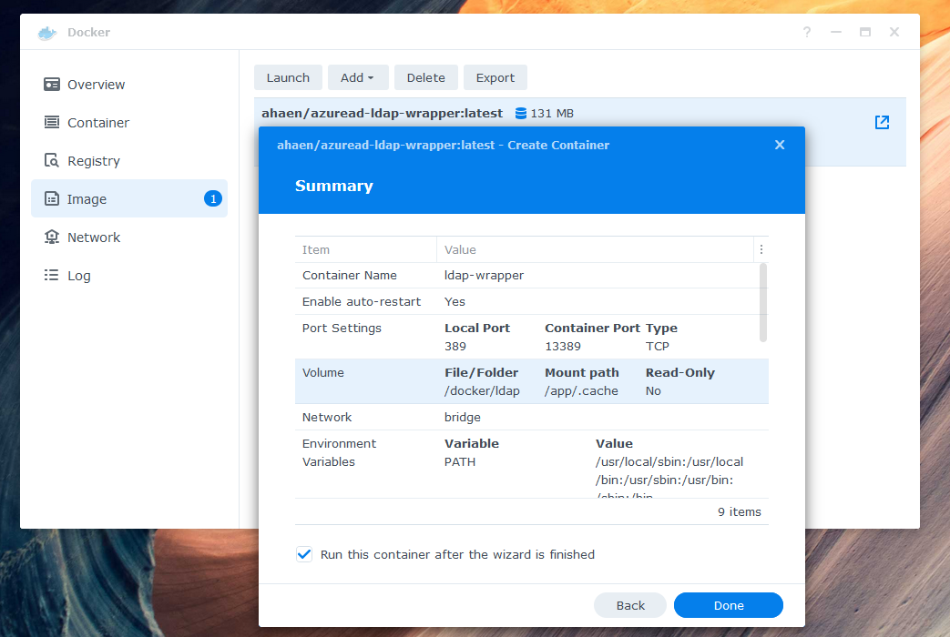This screenshot has height=637, width=950.
Task: Open the Network section
Action: point(129,237)
